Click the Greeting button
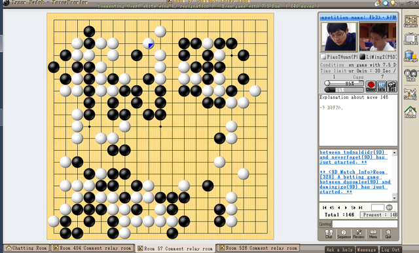 tap(325, 224)
